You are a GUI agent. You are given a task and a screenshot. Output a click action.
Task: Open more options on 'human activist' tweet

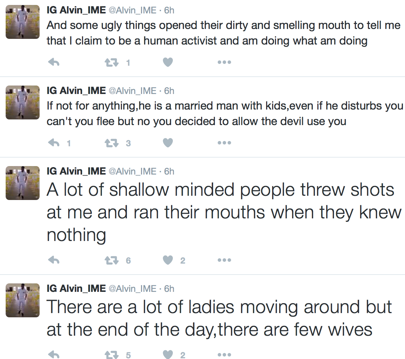pos(224,62)
